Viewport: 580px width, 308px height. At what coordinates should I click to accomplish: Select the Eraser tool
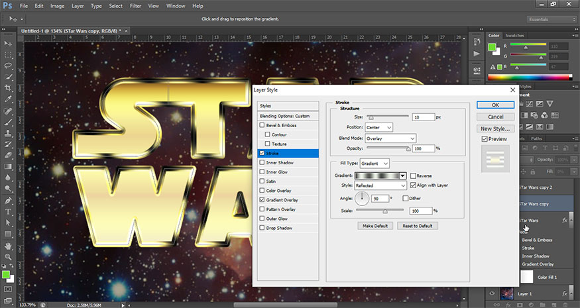pos(8,155)
